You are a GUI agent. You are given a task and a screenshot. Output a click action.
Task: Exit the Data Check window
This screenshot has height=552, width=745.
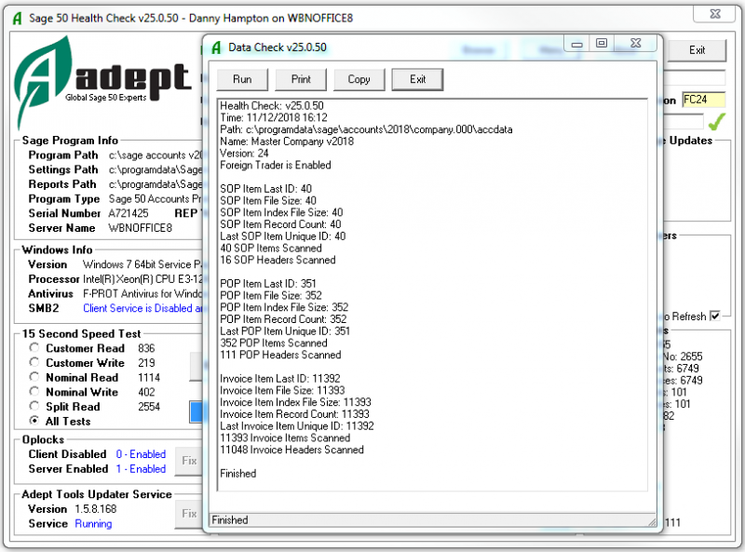point(416,79)
